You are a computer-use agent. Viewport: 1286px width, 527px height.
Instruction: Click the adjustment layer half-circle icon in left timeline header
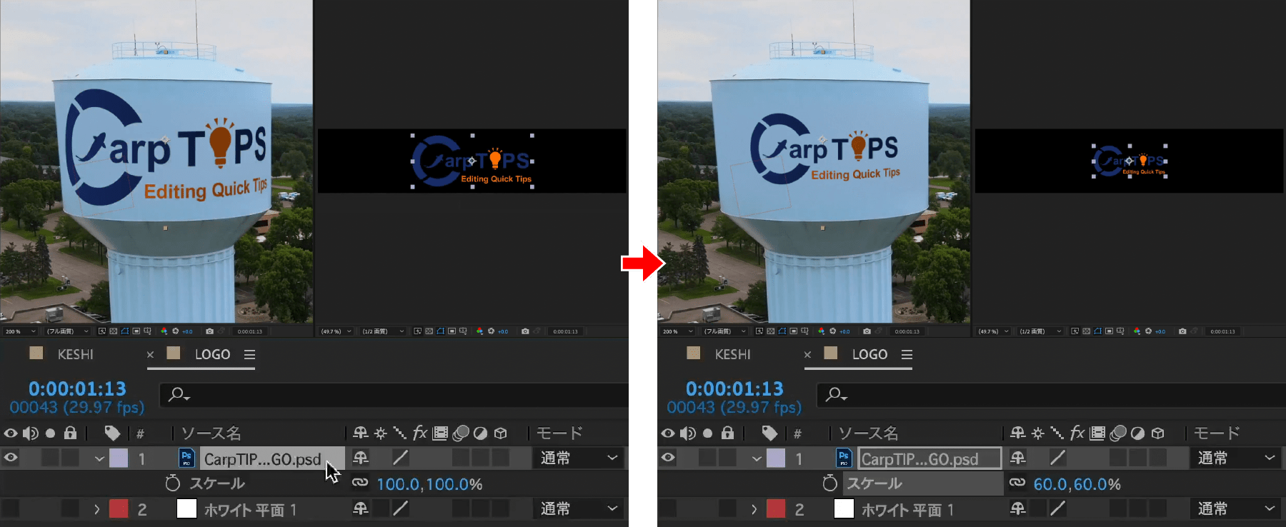(x=481, y=433)
